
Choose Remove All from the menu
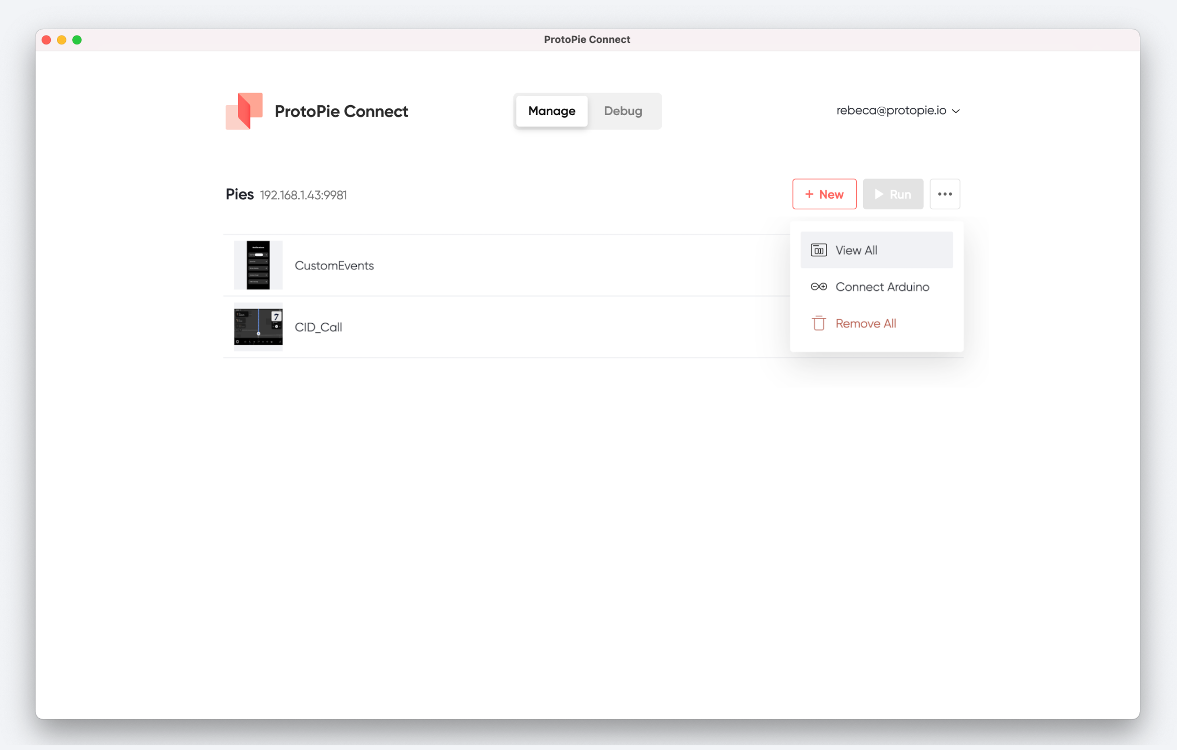(865, 323)
